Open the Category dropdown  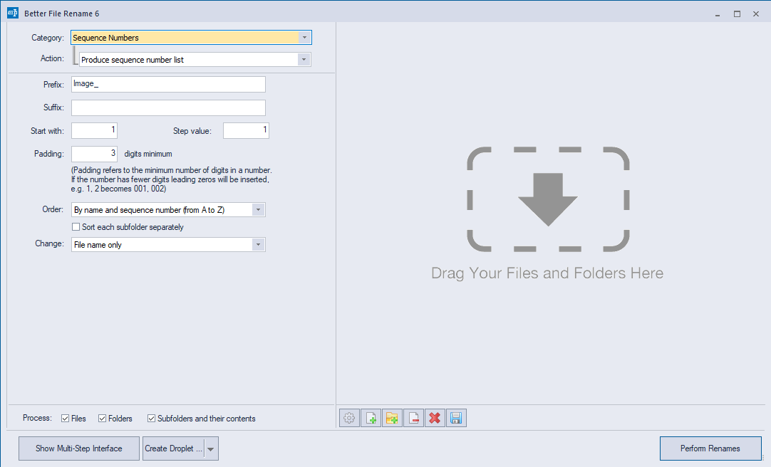[191, 38]
